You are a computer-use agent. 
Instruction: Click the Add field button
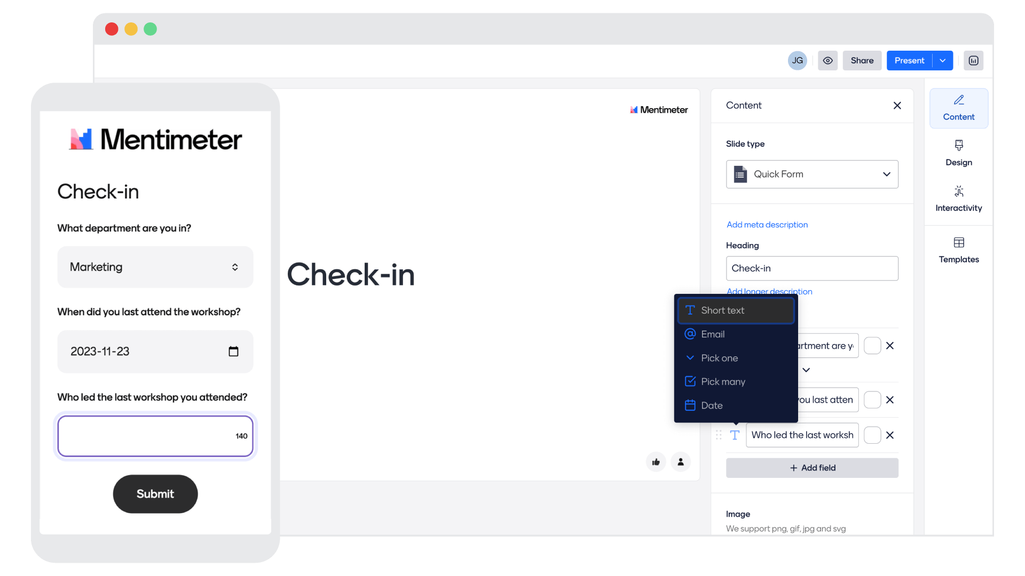pyautogui.click(x=813, y=468)
